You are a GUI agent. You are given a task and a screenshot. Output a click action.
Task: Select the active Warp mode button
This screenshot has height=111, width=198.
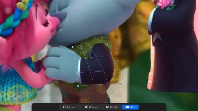pos(130,107)
